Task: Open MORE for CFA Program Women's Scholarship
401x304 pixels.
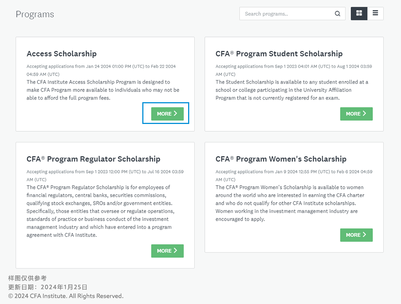Action: (x=356, y=235)
